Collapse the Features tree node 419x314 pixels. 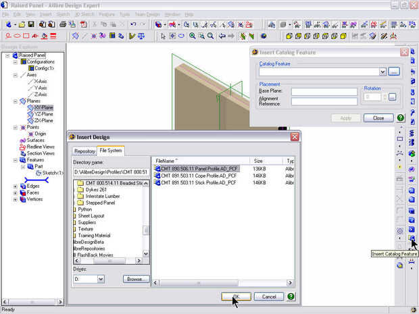pyautogui.click(x=16, y=160)
